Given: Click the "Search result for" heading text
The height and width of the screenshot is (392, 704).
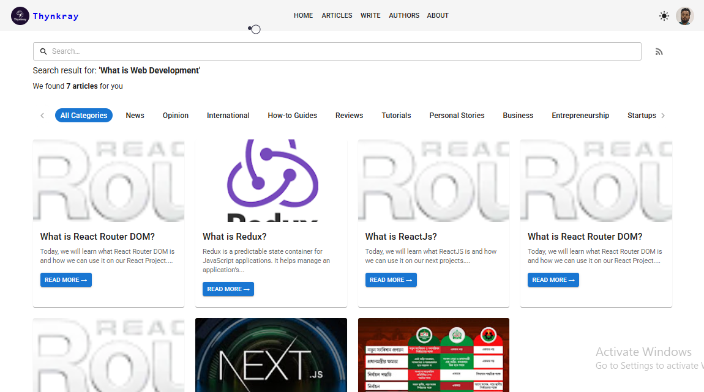Looking at the screenshot, I should (x=116, y=70).
